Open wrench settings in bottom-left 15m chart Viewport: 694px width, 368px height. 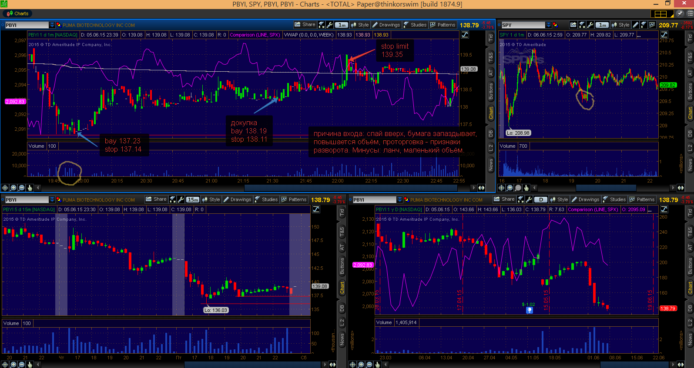pos(181,199)
